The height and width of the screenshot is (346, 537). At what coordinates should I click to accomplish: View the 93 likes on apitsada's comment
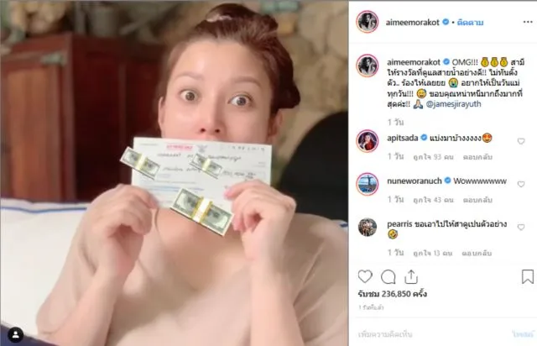click(x=433, y=157)
